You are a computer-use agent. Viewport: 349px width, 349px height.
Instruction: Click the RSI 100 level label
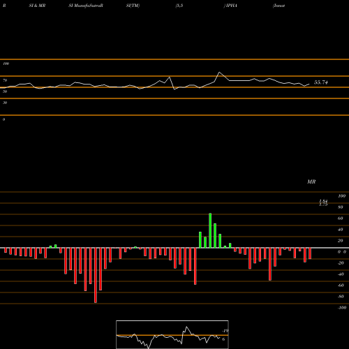(x=6, y=64)
